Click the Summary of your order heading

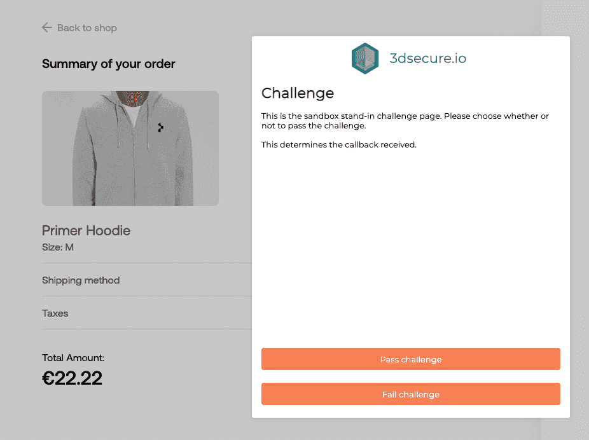[x=109, y=64]
